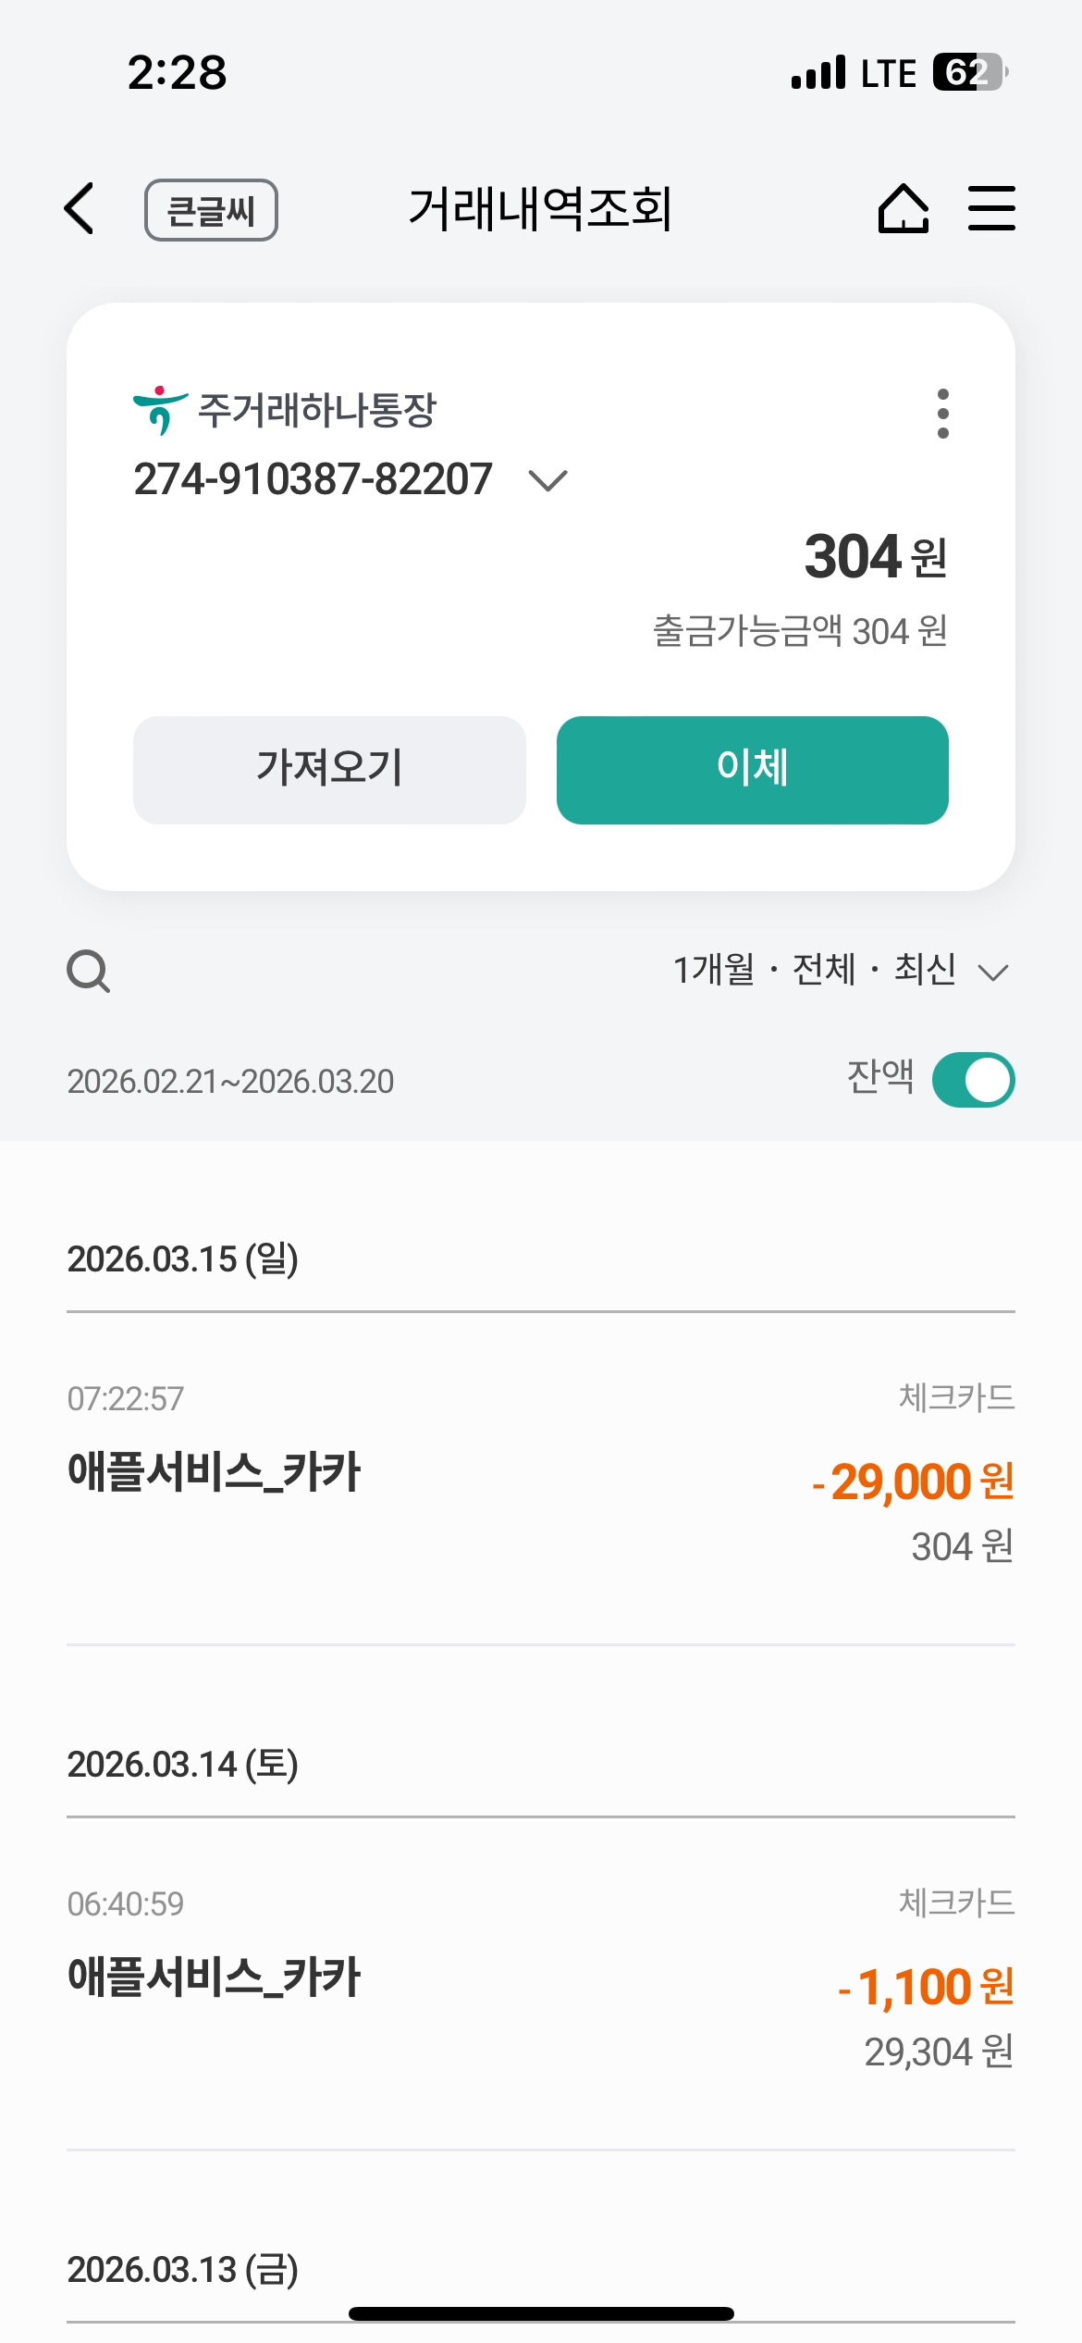The image size is (1082, 2343).
Task: Tap the battery status indicator
Action: 969,72
